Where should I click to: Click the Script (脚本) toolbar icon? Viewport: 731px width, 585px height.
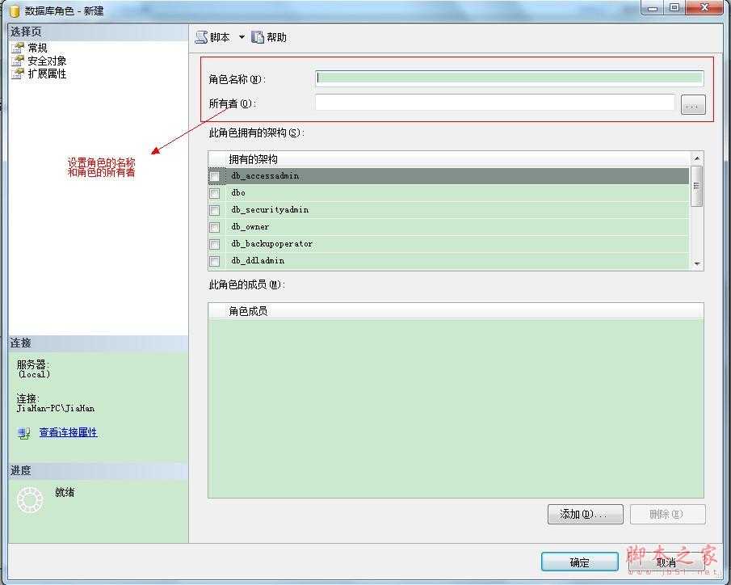tap(201, 37)
